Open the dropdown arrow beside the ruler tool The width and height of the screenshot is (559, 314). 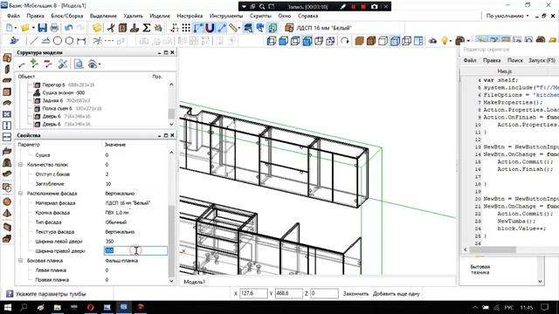(x=239, y=28)
